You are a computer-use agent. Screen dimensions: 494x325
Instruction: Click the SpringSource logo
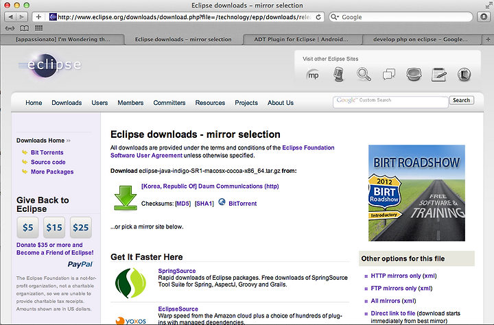[130, 282]
